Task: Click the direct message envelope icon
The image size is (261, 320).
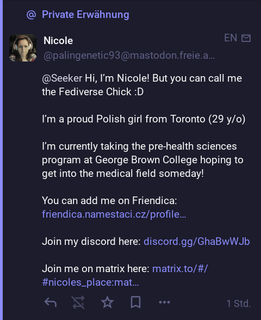Action: (246, 38)
